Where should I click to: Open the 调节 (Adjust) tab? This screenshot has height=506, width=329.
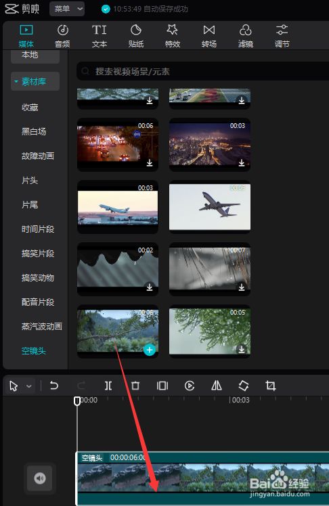point(282,36)
